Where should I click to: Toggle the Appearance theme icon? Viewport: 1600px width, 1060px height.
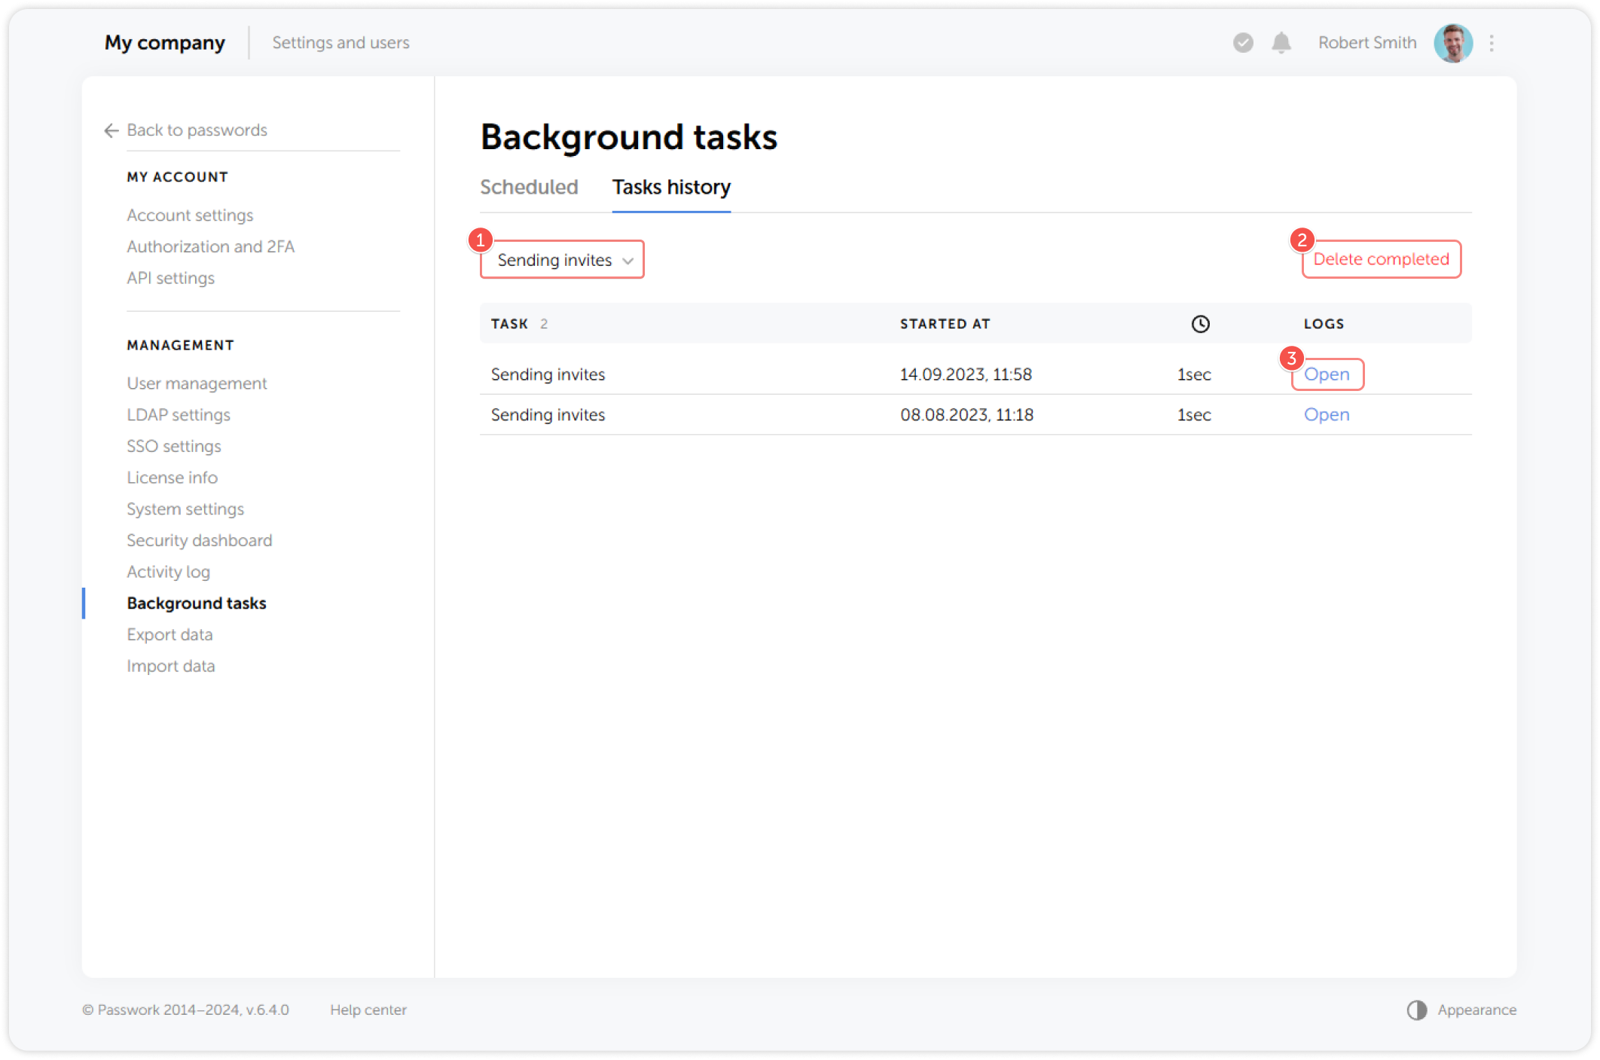1416,1010
